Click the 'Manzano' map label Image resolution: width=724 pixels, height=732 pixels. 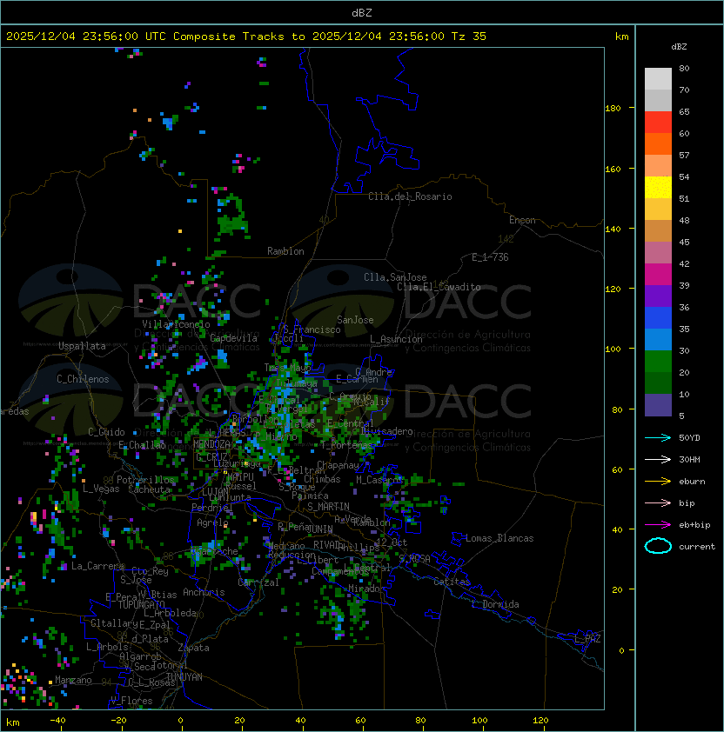[73, 680]
